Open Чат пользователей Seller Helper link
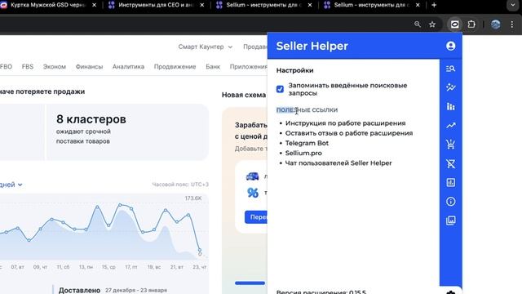Image resolution: width=522 pixels, height=294 pixels. pos(338,163)
